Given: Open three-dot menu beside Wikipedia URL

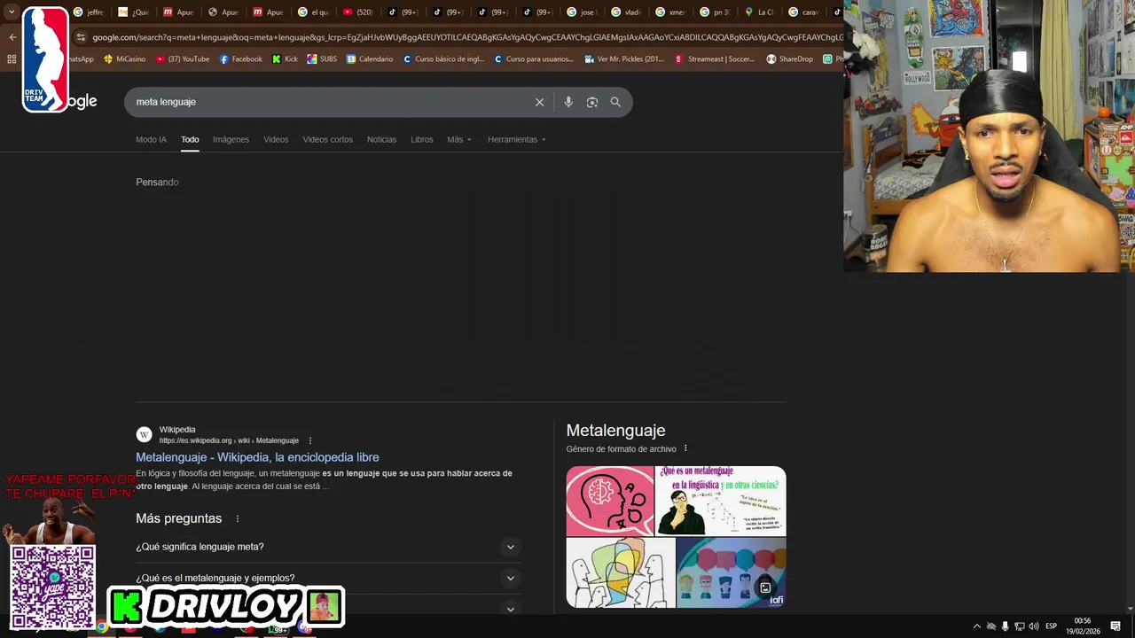Looking at the screenshot, I should (310, 440).
